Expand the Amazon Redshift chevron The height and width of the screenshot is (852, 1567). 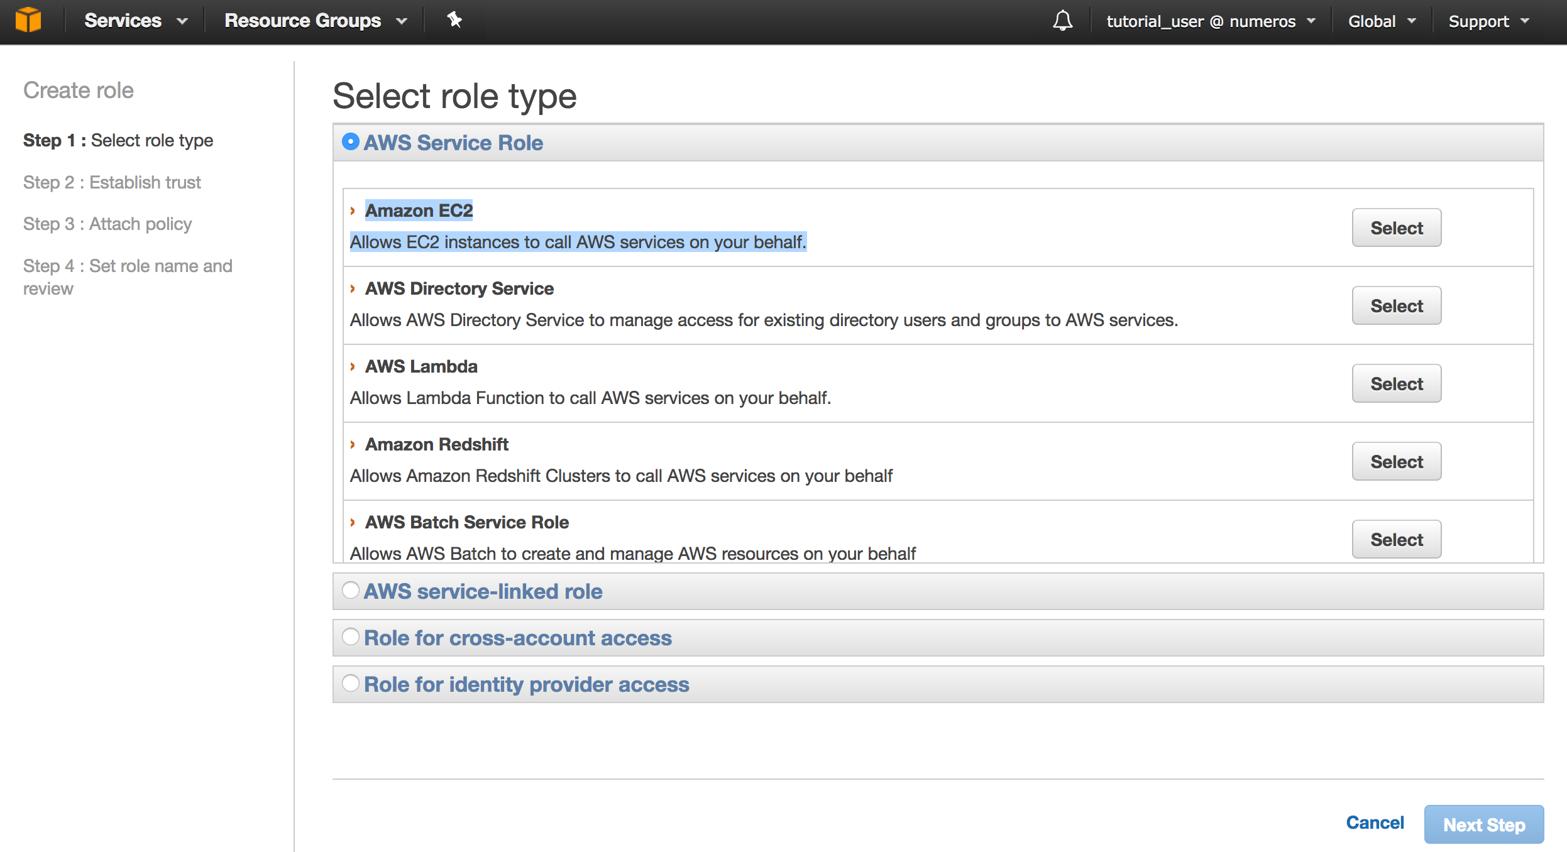tap(353, 444)
